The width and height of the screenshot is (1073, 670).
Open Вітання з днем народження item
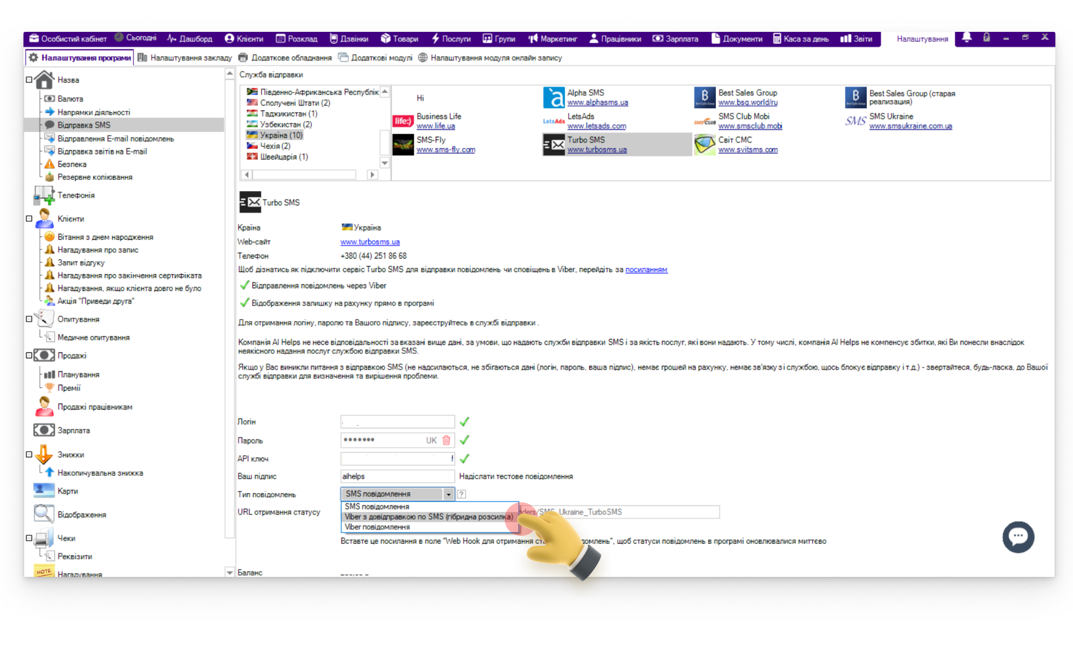(x=105, y=237)
